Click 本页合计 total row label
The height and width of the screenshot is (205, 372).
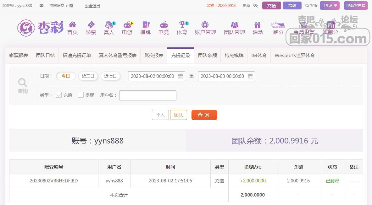coord(119,195)
